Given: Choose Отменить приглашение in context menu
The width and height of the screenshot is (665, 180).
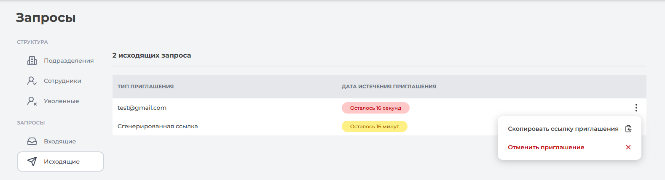Looking at the screenshot, I should tap(546, 147).
